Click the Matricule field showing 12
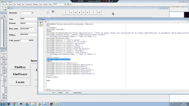 27,13
